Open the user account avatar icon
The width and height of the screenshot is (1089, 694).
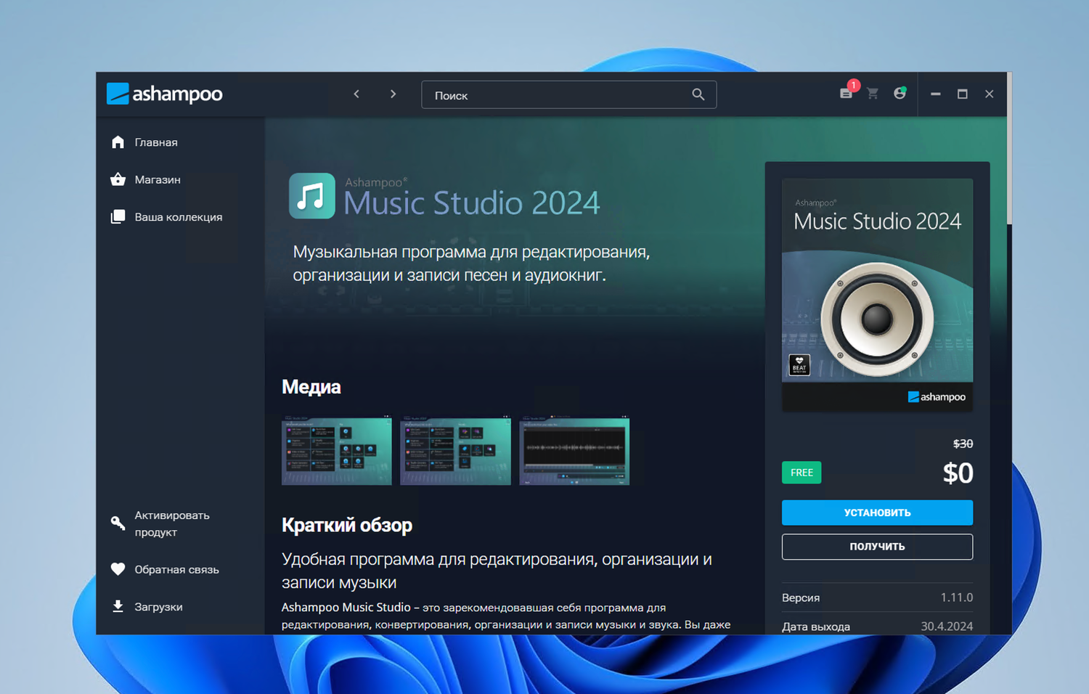click(x=900, y=94)
